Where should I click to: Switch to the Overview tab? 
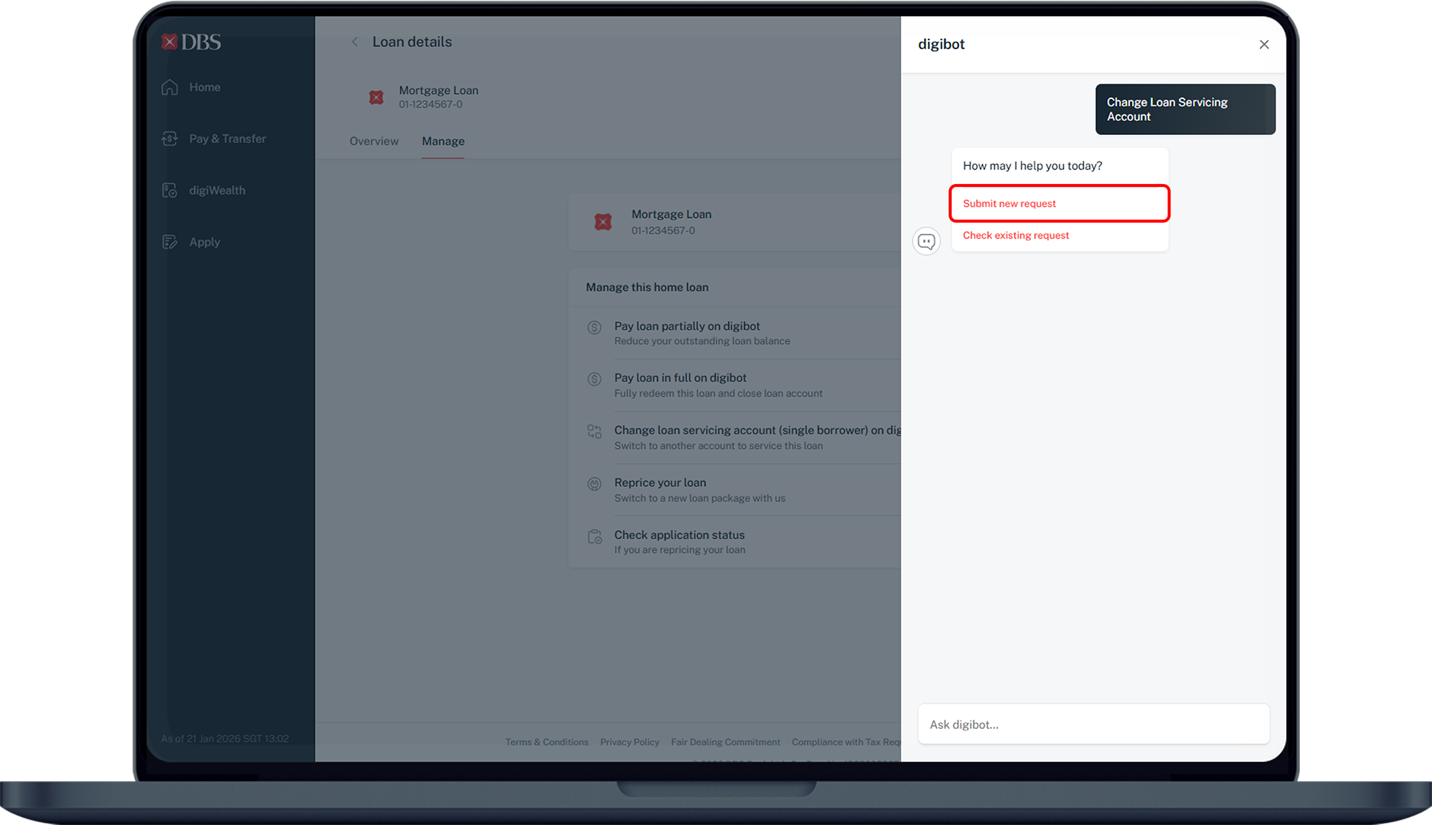click(374, 142)
